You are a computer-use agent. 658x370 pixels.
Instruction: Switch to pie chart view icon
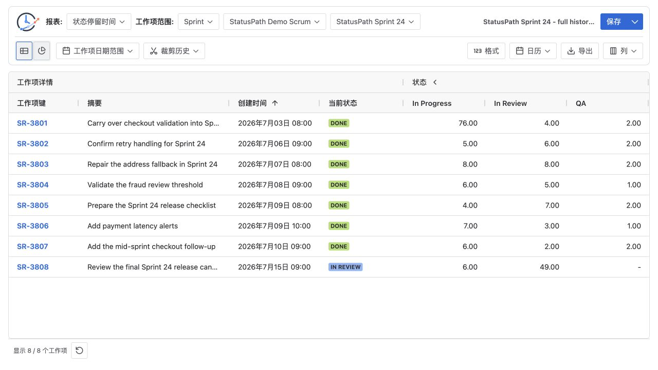pyautogui.click(x=42, y=51)
